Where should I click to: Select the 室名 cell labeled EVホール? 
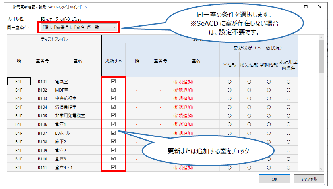[x=77, y=133]
